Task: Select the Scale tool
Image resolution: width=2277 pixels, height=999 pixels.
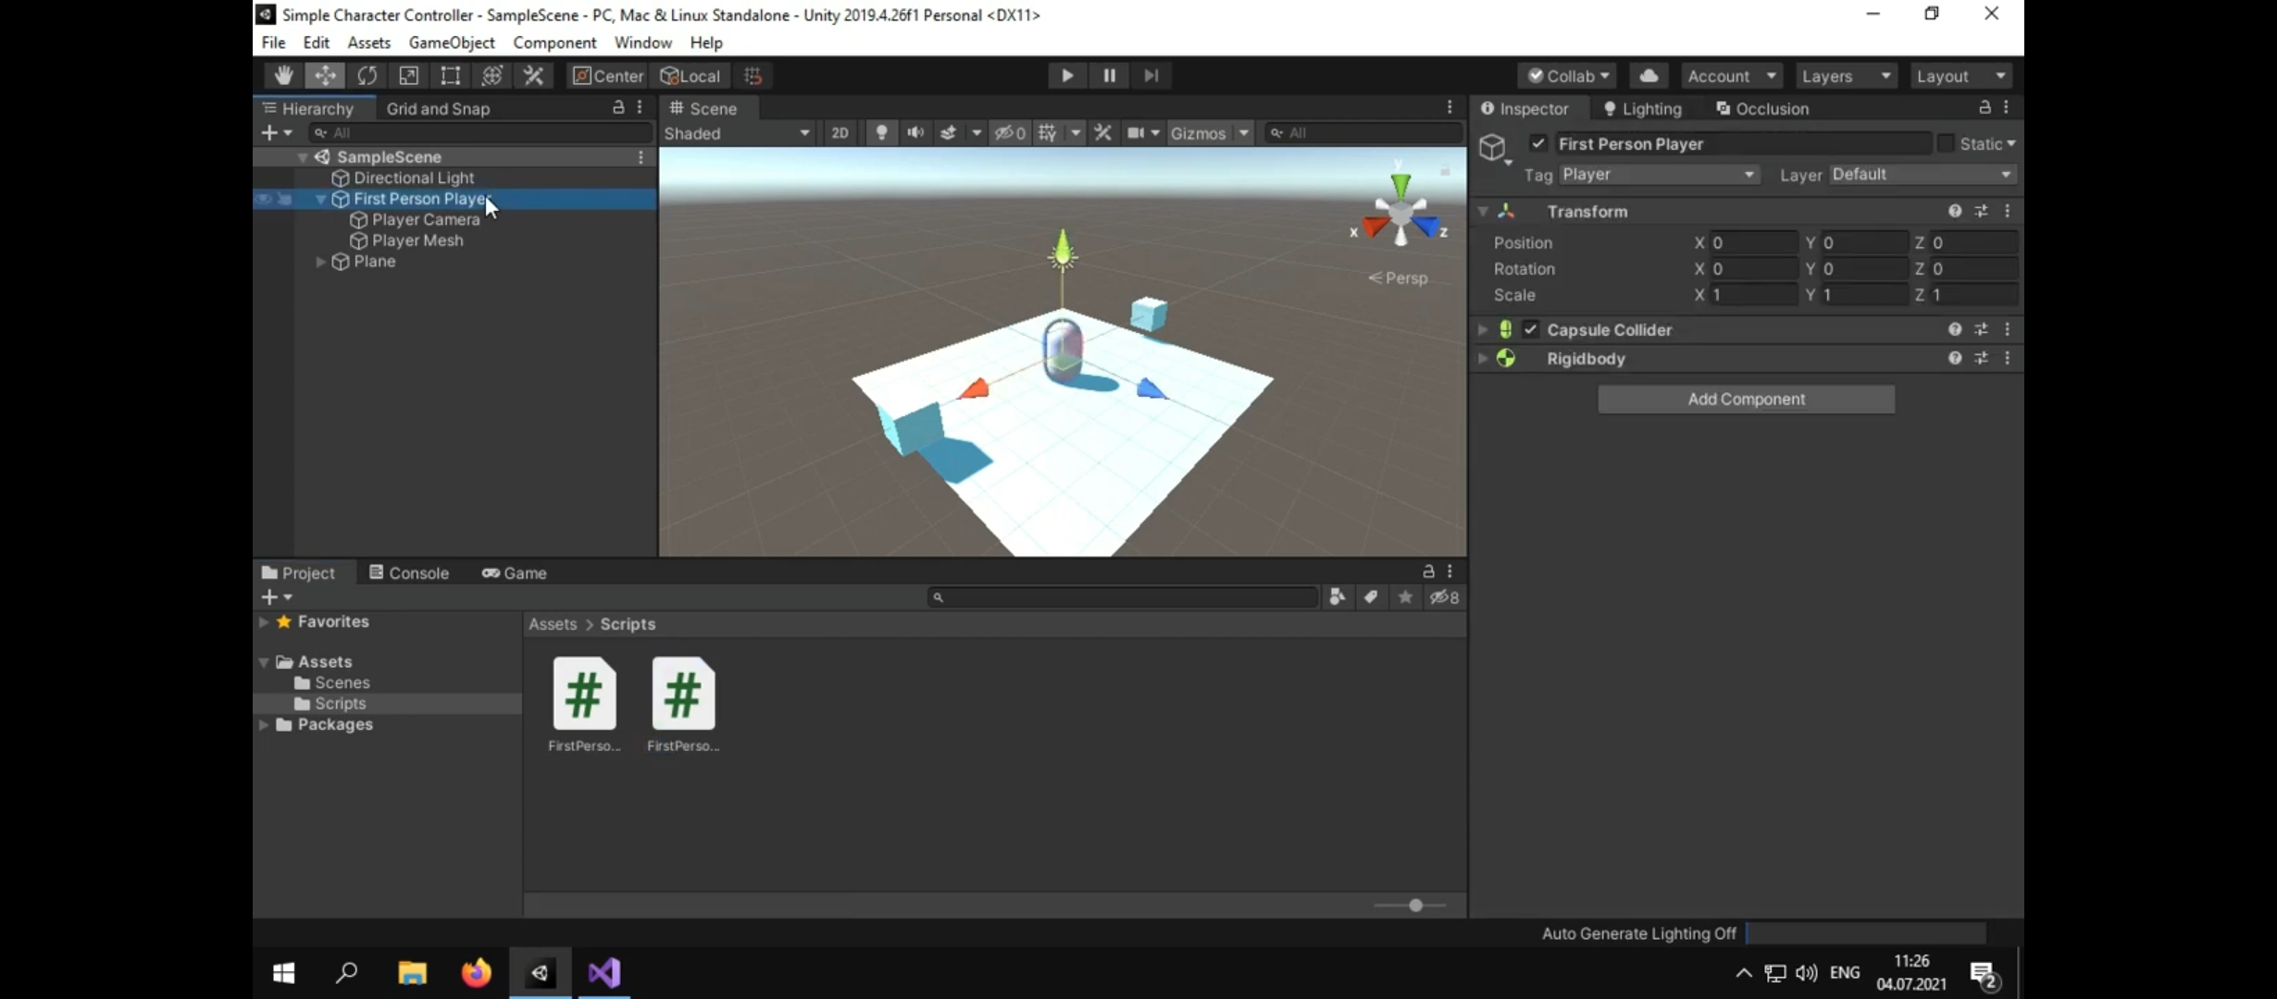Action: coord(409,76)
